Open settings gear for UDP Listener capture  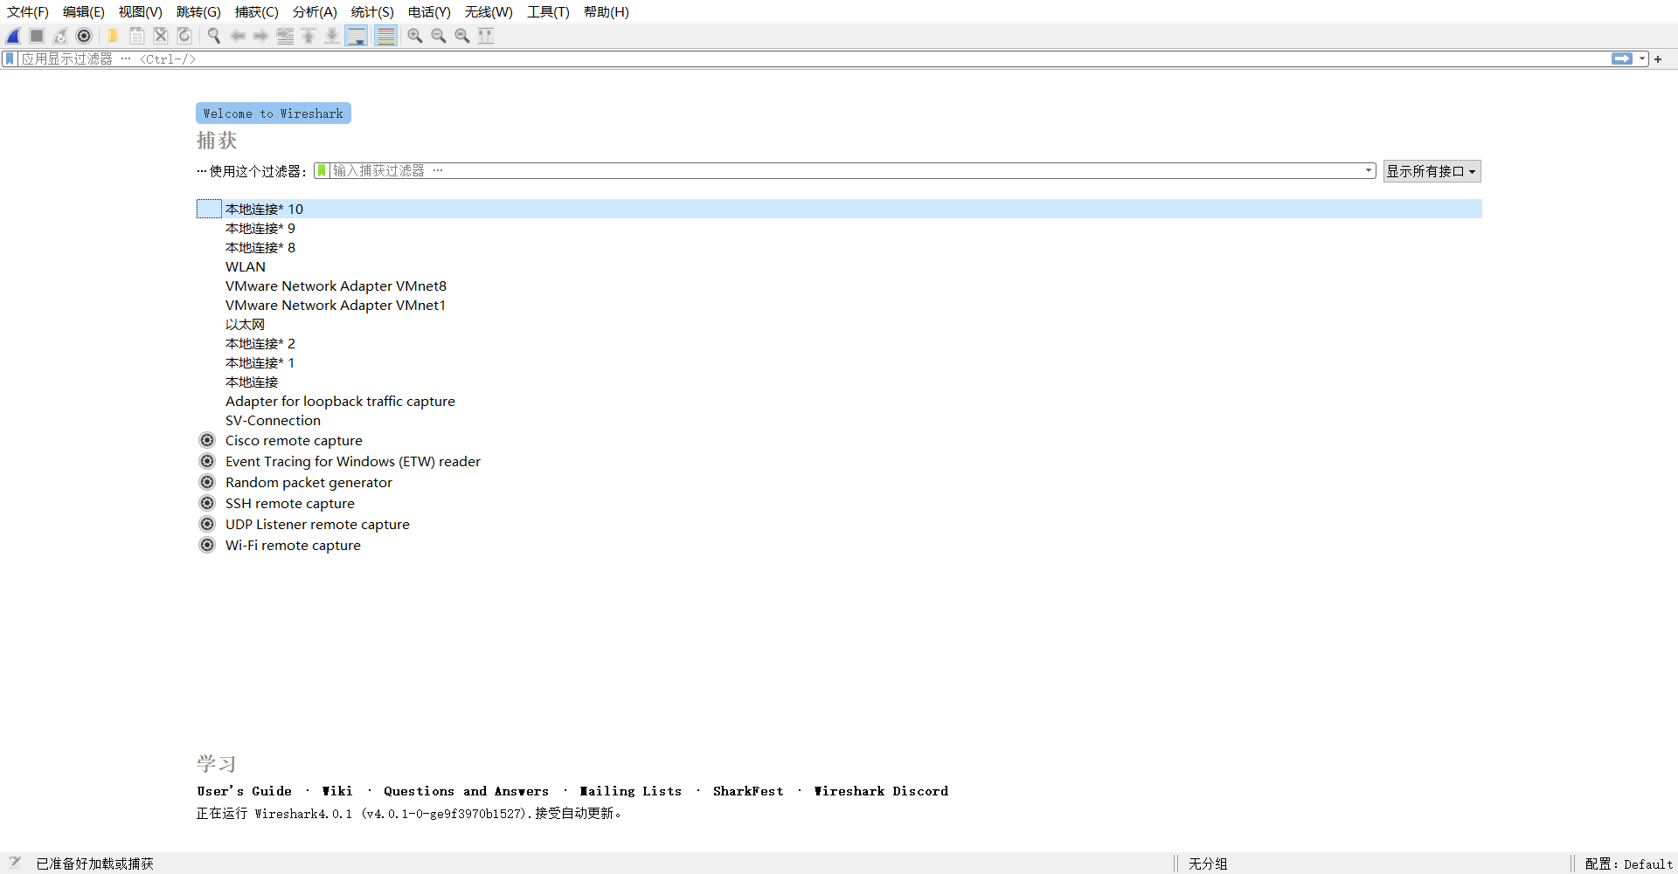pos(207,524)
